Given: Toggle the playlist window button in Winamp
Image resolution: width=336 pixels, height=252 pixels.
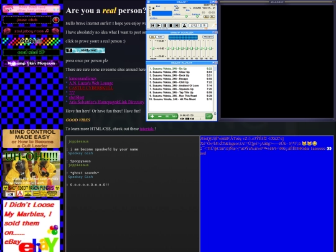Looking at the screenshot, I should pos(212,17).
